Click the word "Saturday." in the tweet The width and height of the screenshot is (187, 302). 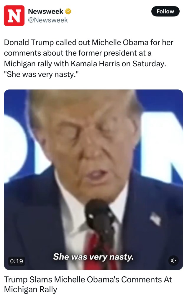[x=149, y=64]
